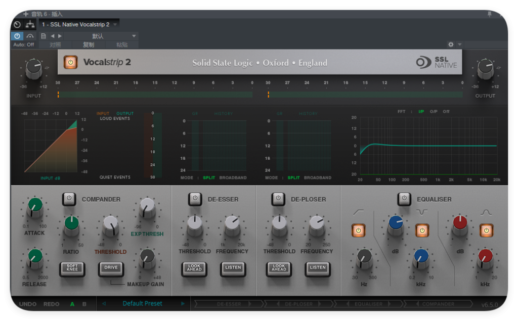This screenshot has height=321, width=518.
Task: Click the Makeup Gain knob
Action: click(x=147, y=259)
